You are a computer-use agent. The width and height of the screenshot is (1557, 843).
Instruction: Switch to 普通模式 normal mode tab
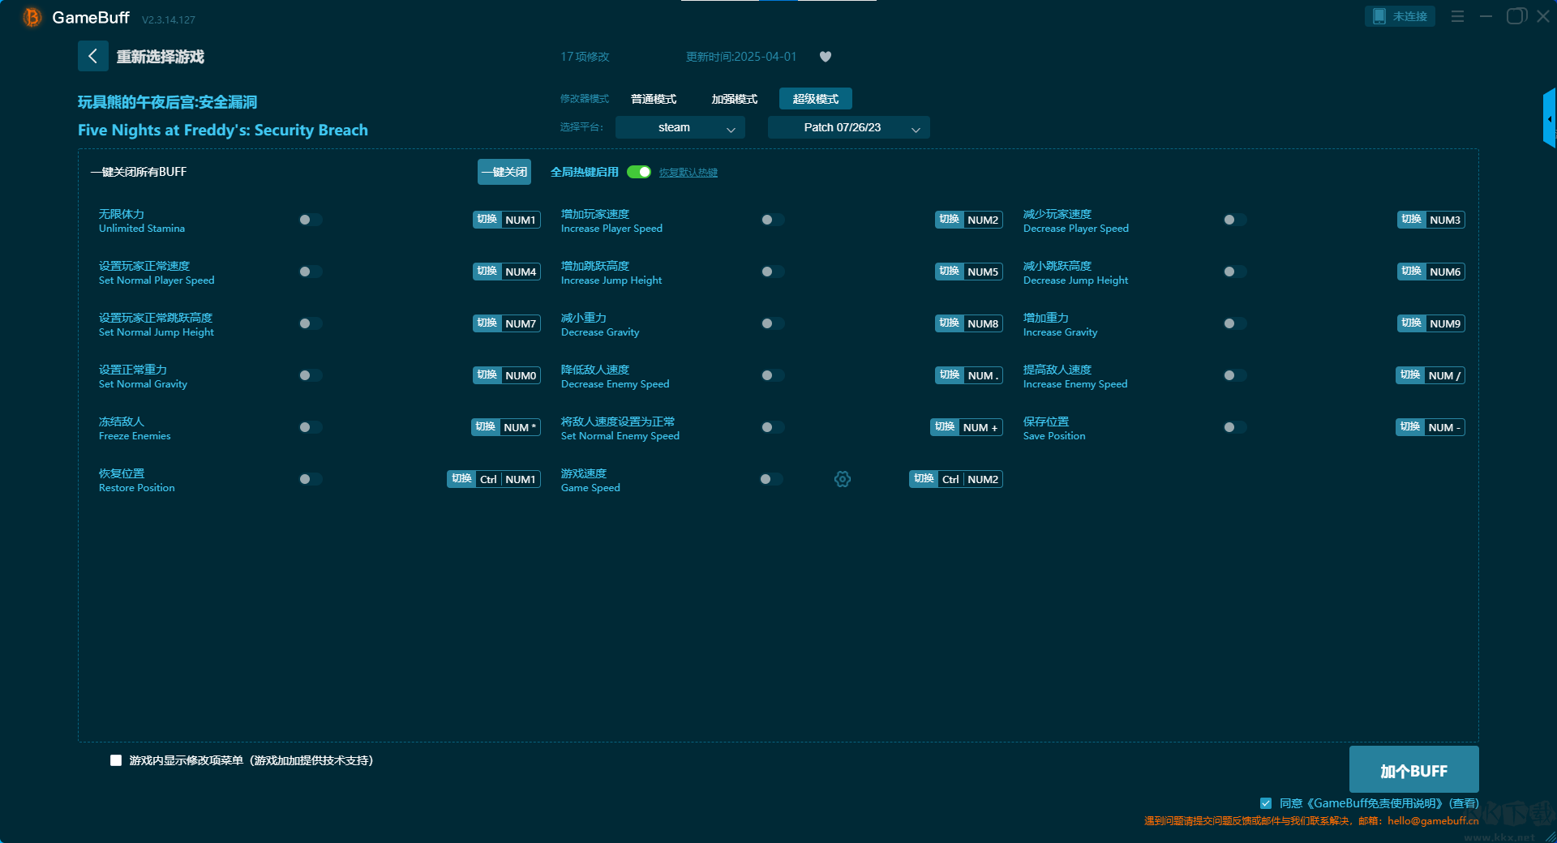click(x=654, y=99)
